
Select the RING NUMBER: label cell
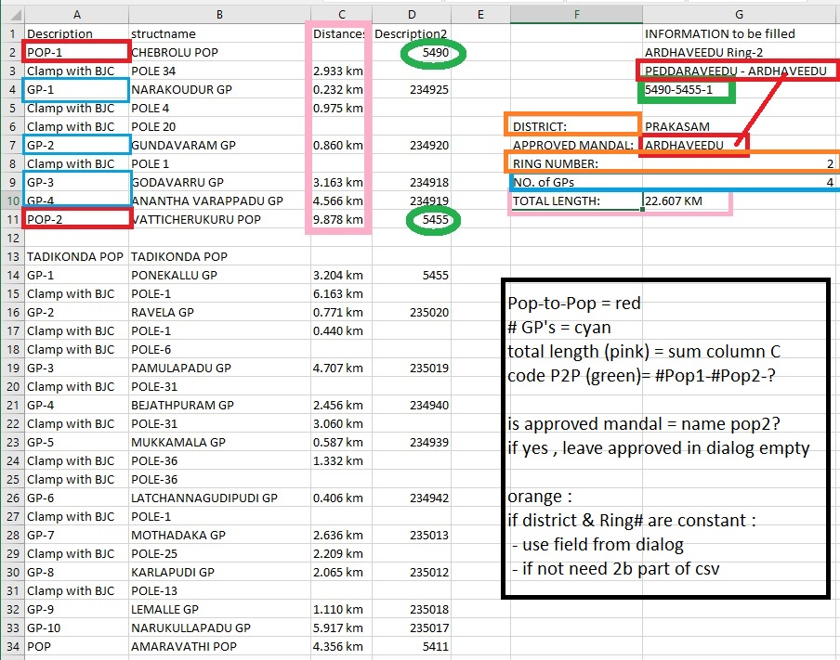click(576, 163)
